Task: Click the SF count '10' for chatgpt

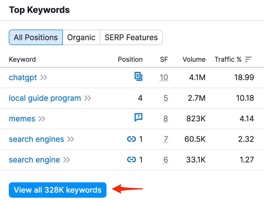Action: 164,77
